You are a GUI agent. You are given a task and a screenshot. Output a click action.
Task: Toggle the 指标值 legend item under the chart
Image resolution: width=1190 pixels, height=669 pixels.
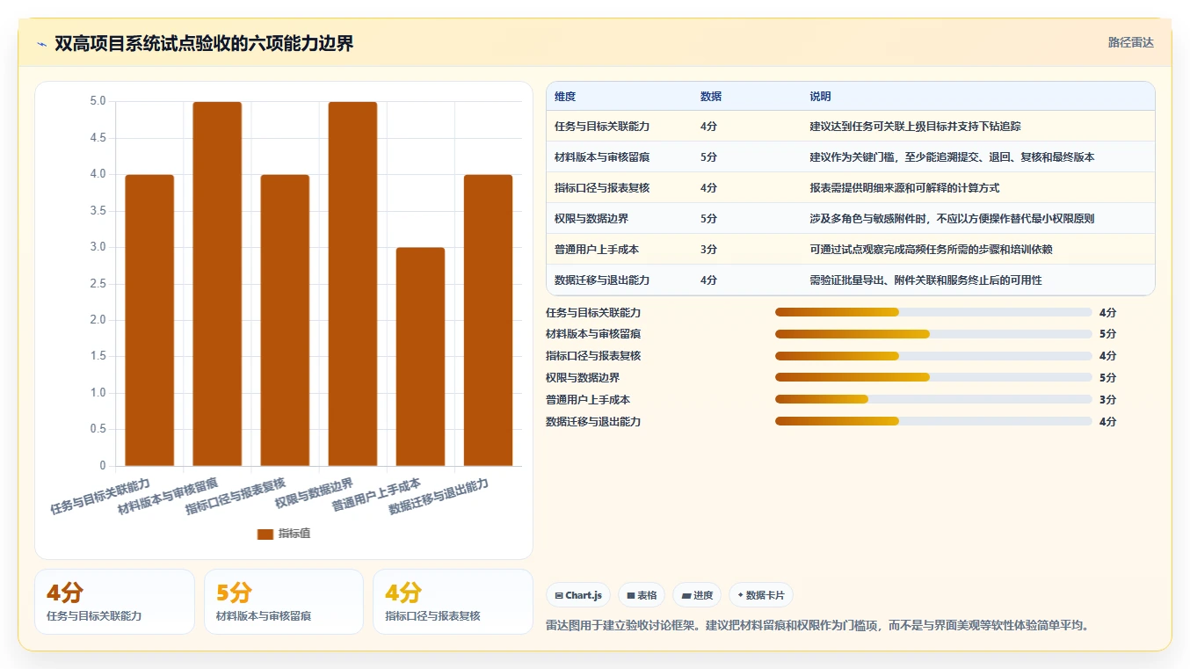point(283,534)
